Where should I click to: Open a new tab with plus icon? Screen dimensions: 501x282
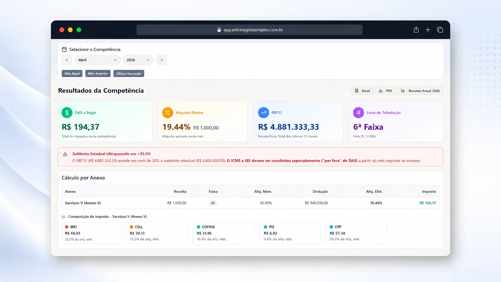pyautogui.click(x=428, y=30)
